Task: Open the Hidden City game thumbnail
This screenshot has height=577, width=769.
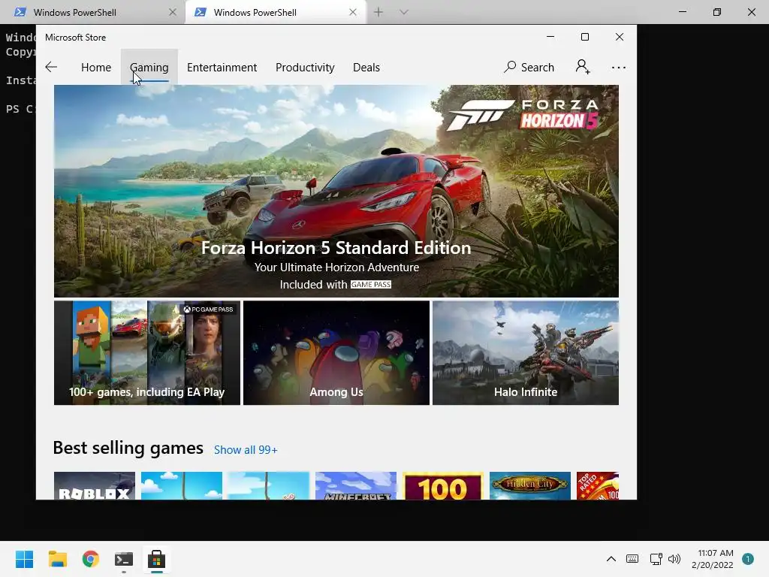Action: (530, 486)
